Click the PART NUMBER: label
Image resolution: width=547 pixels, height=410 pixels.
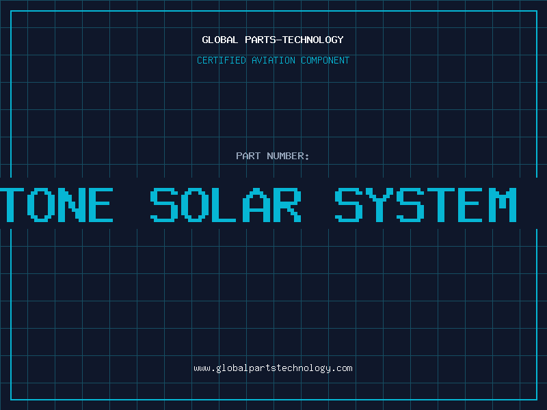click(273, 156)
